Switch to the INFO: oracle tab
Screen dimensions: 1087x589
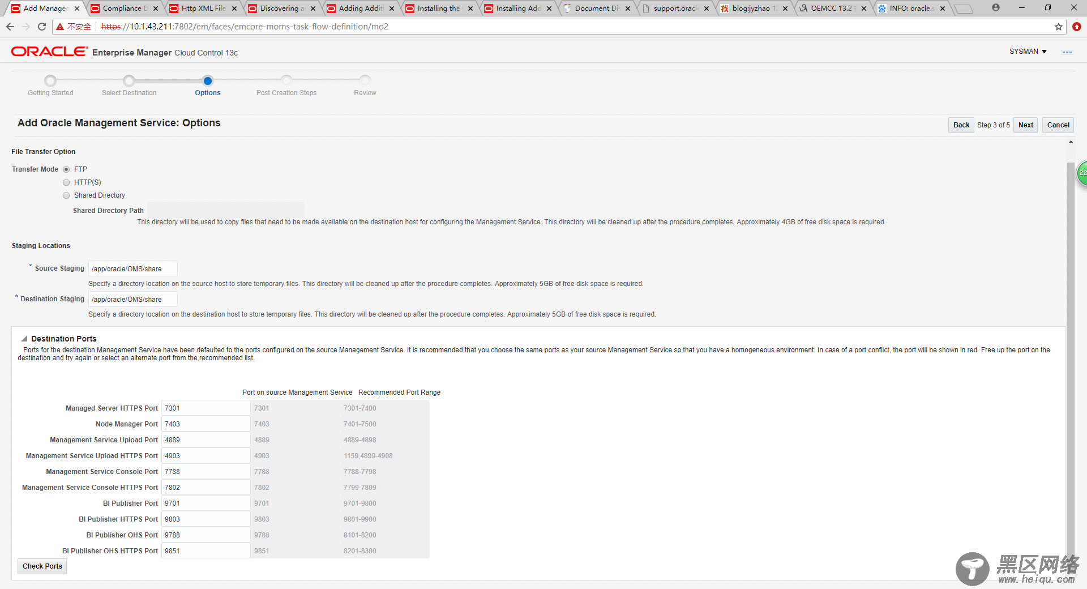(911, 8)
